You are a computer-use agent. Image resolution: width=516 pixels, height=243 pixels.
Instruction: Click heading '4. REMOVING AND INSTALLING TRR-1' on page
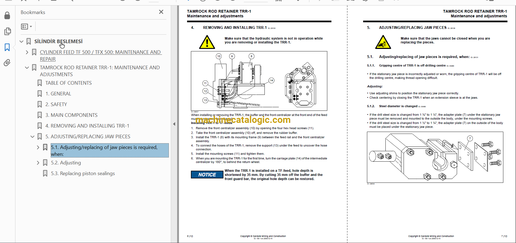pos(229,27)
